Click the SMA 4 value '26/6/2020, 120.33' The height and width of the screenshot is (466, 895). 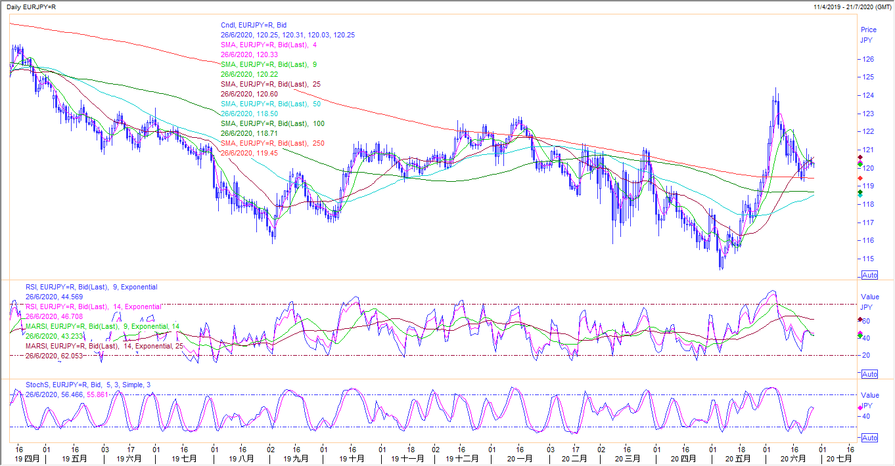click(250, 54)
